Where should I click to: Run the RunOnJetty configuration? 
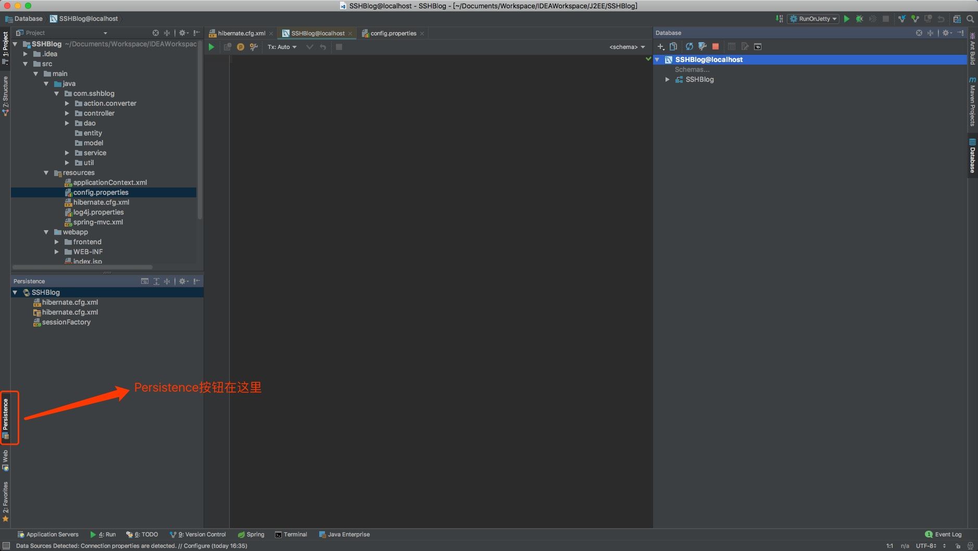tap(847, 19)
